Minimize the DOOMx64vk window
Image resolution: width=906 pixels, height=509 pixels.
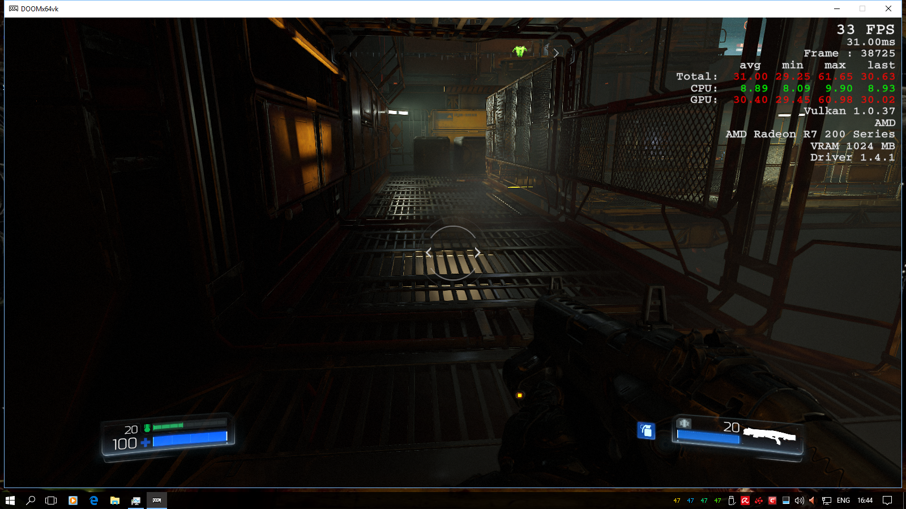pyautogui.click(x=836, y=8)
